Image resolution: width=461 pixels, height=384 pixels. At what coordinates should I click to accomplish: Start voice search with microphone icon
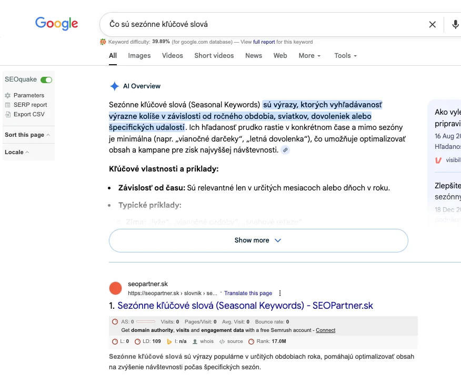pyautogui.click(x=455, y=24)
